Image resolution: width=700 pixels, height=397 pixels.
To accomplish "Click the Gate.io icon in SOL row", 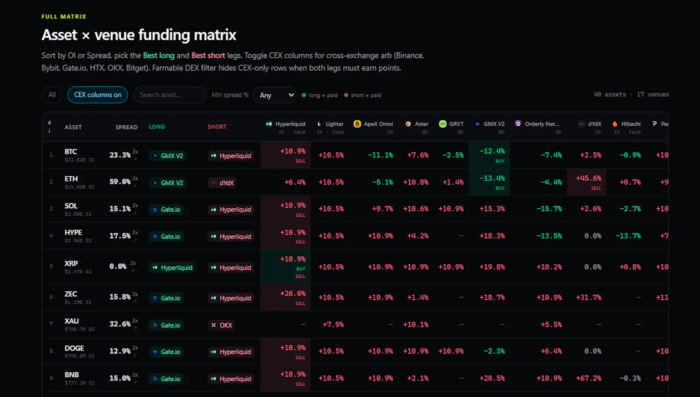I will 155,210.
